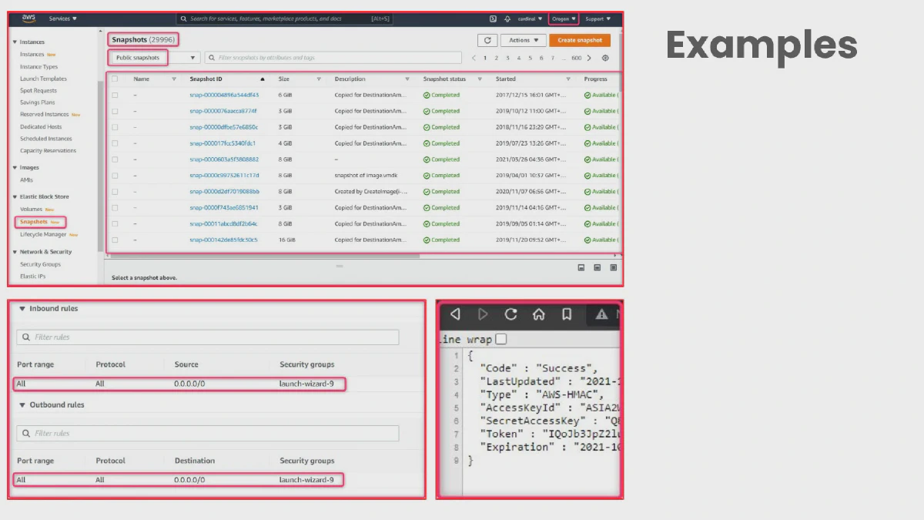Image resolution: width=924 pixels, height=520 pixels.
Task: Click the Snapshot ID sort arrow
Action: [263, 79]
